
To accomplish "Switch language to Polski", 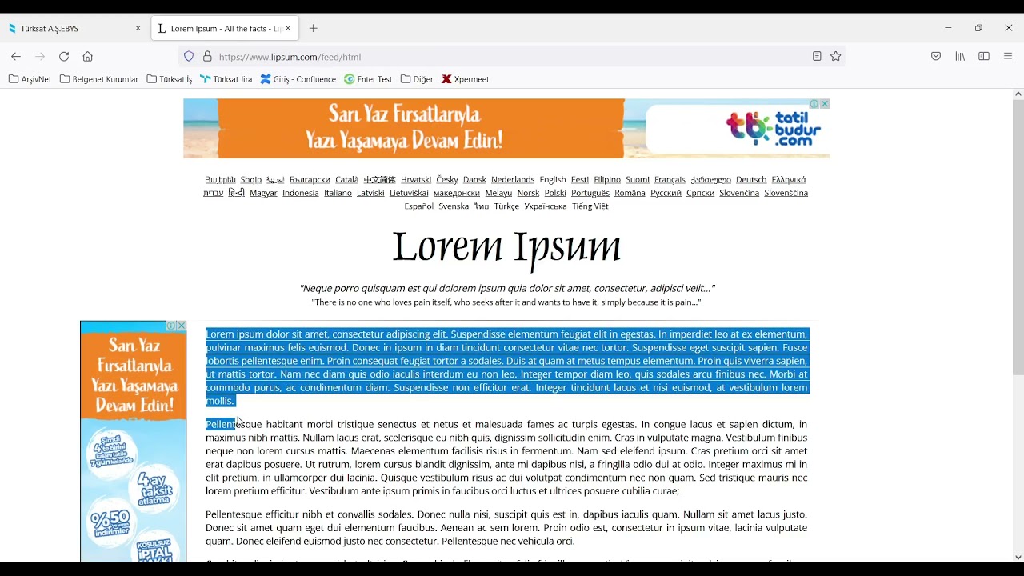I will point(555,193).
